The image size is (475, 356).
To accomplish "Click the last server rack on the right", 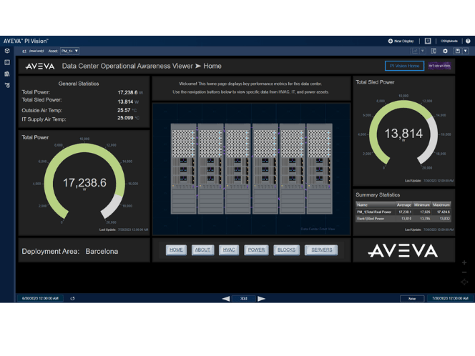I will 319,169.
